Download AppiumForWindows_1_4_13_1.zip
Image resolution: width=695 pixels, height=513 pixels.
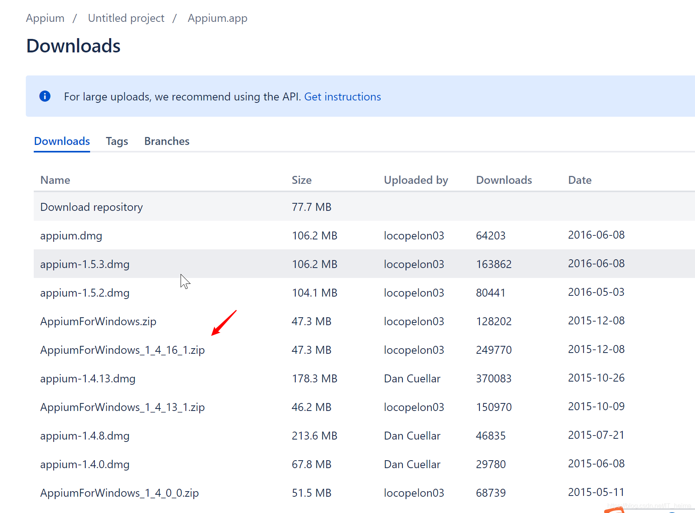pyautogui.click(x=123, y=407)
